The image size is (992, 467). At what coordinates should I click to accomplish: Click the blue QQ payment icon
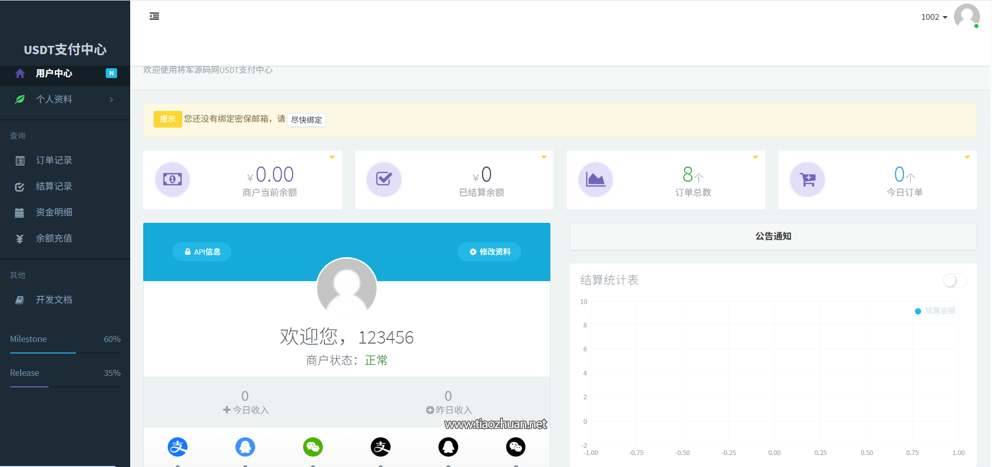tap(245, 447)
